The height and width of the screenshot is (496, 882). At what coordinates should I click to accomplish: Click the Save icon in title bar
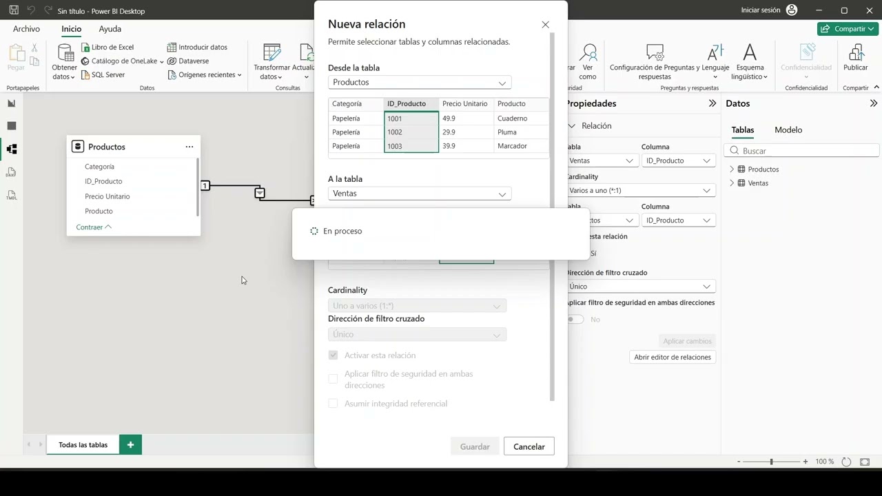(x=14, y=10)
